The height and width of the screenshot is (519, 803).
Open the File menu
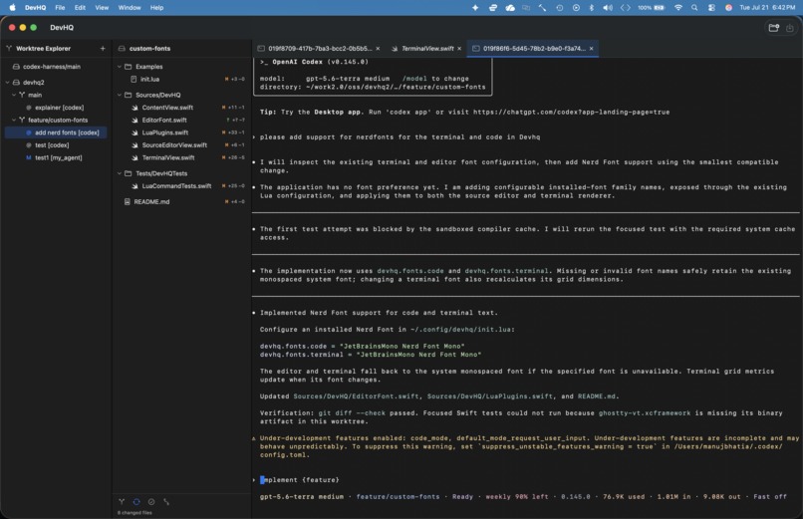(60, 8)
